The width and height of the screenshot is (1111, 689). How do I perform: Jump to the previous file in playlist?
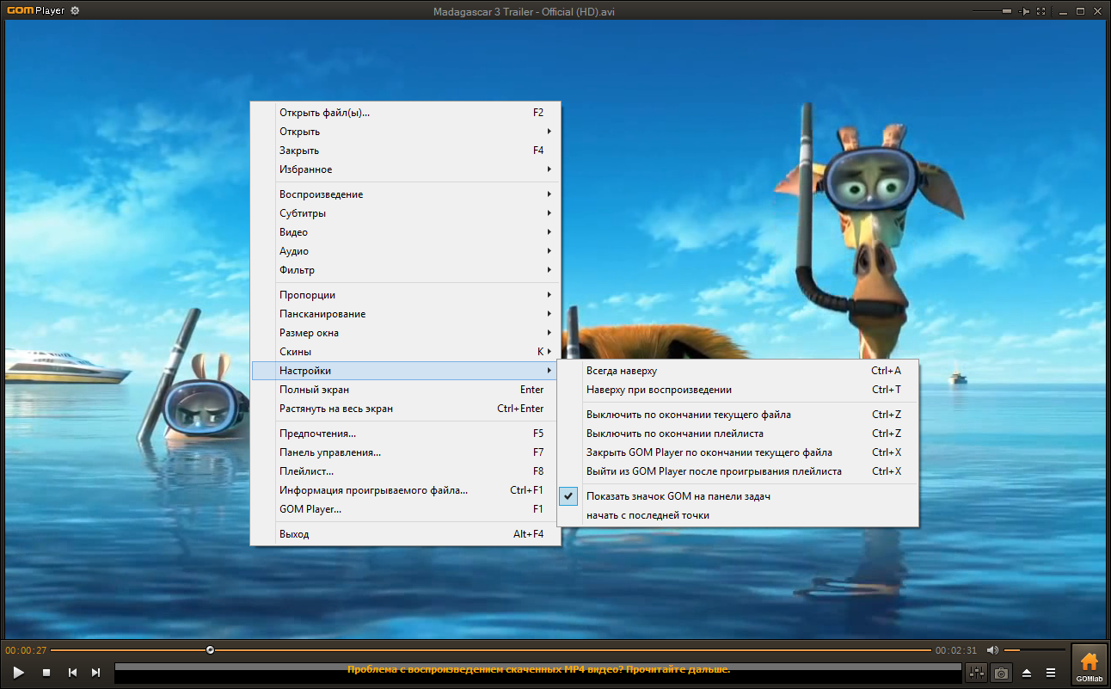click(73, 673)
